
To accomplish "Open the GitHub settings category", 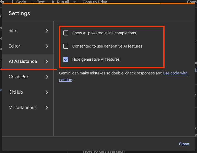I will (x=28, y=92).
